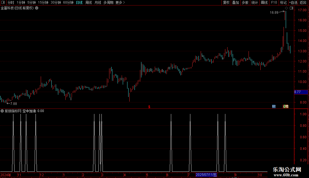Click the 空中加油: 0.00 indicator value
309x178 pixels.
[x=33, y=111]
